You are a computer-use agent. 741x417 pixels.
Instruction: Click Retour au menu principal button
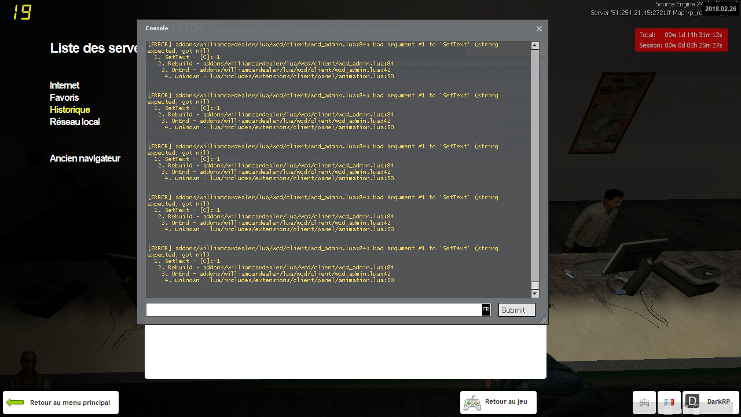click(61, 403)
